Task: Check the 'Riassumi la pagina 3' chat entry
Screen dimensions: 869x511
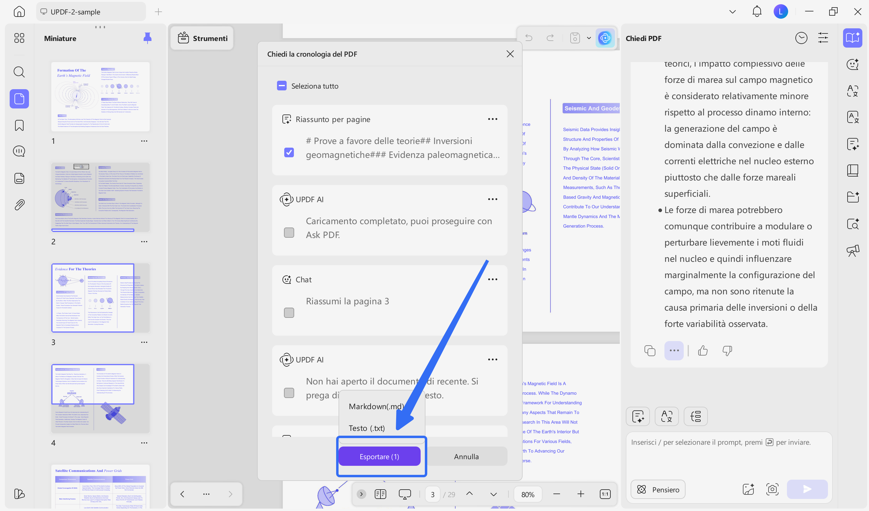Action: [289, 313]
